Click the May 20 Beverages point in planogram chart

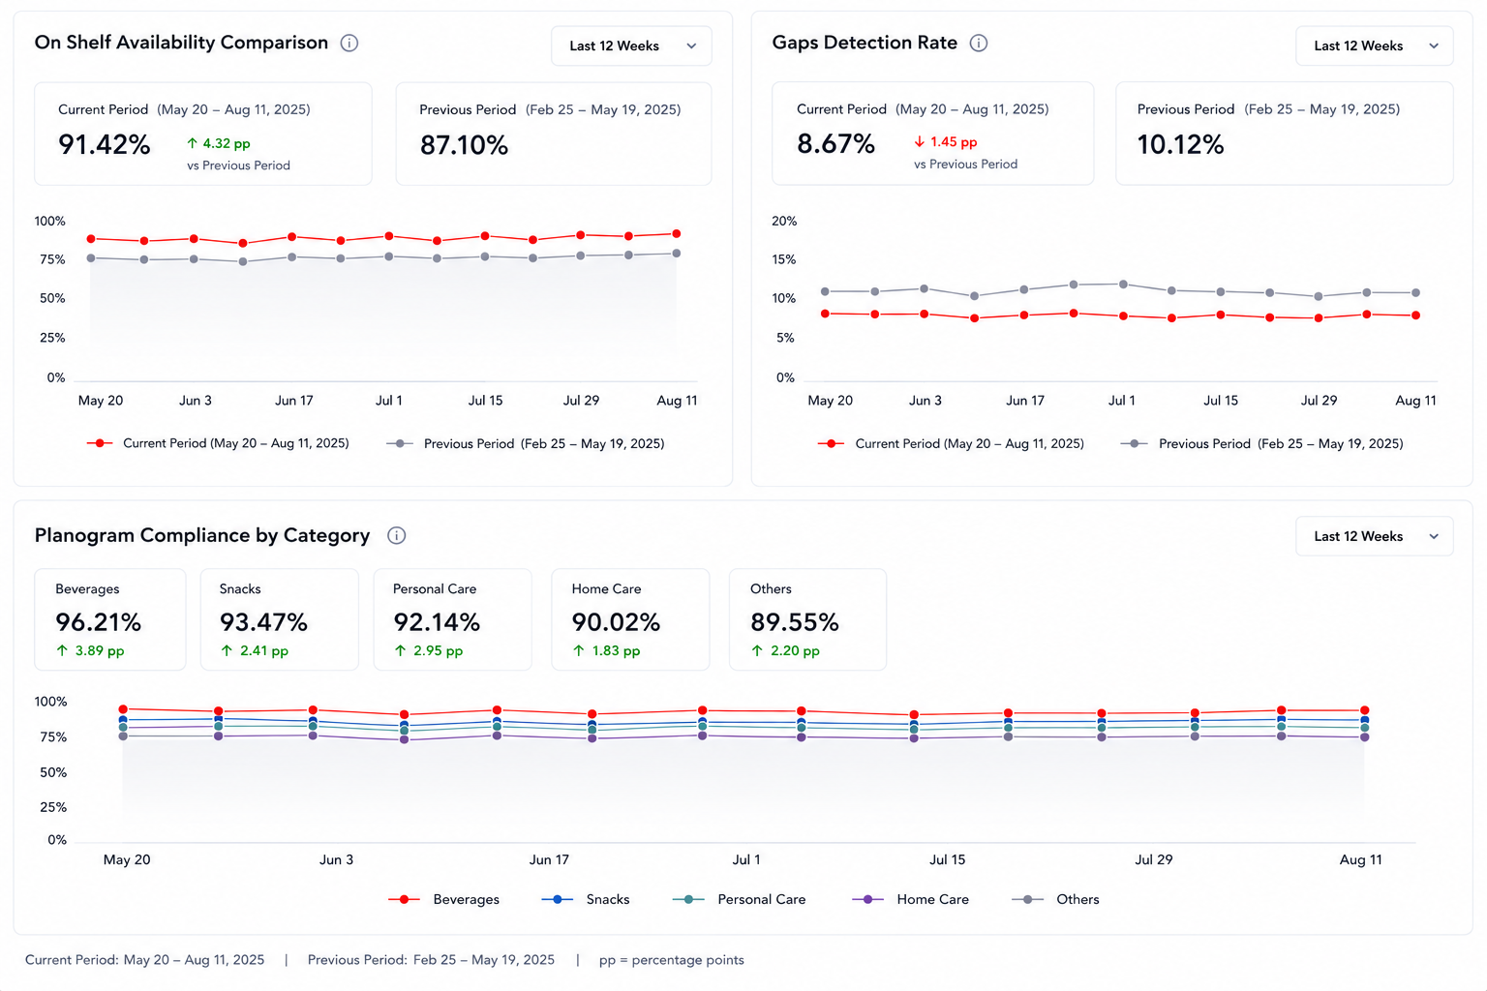pyautogui.click(x=123, y=709)
